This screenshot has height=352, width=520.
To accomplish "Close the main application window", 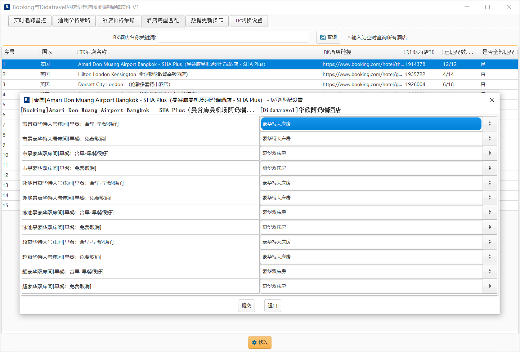I will [509, 7].
